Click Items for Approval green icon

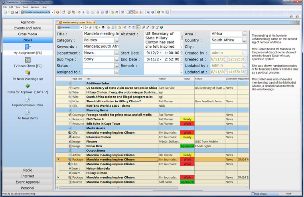point(28,86)
